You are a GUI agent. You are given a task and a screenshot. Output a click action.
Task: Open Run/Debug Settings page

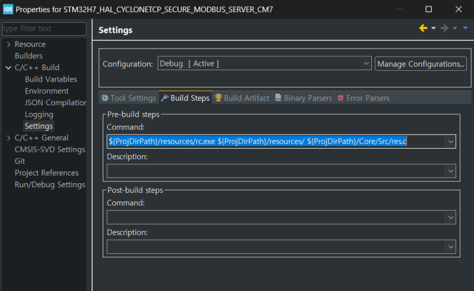50,185
